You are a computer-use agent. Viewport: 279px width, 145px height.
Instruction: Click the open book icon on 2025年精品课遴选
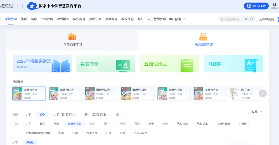[61, 66]
